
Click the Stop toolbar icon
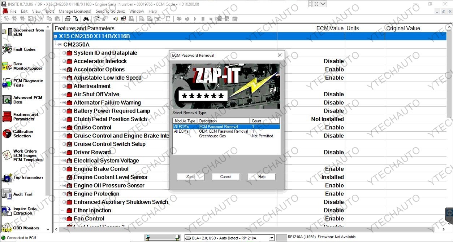coord(211,19)
